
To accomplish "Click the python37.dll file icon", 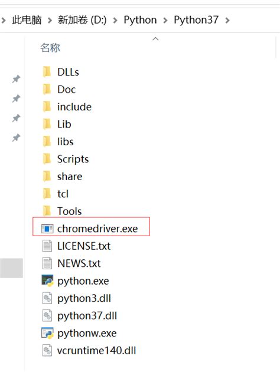I will pos(47,316).
